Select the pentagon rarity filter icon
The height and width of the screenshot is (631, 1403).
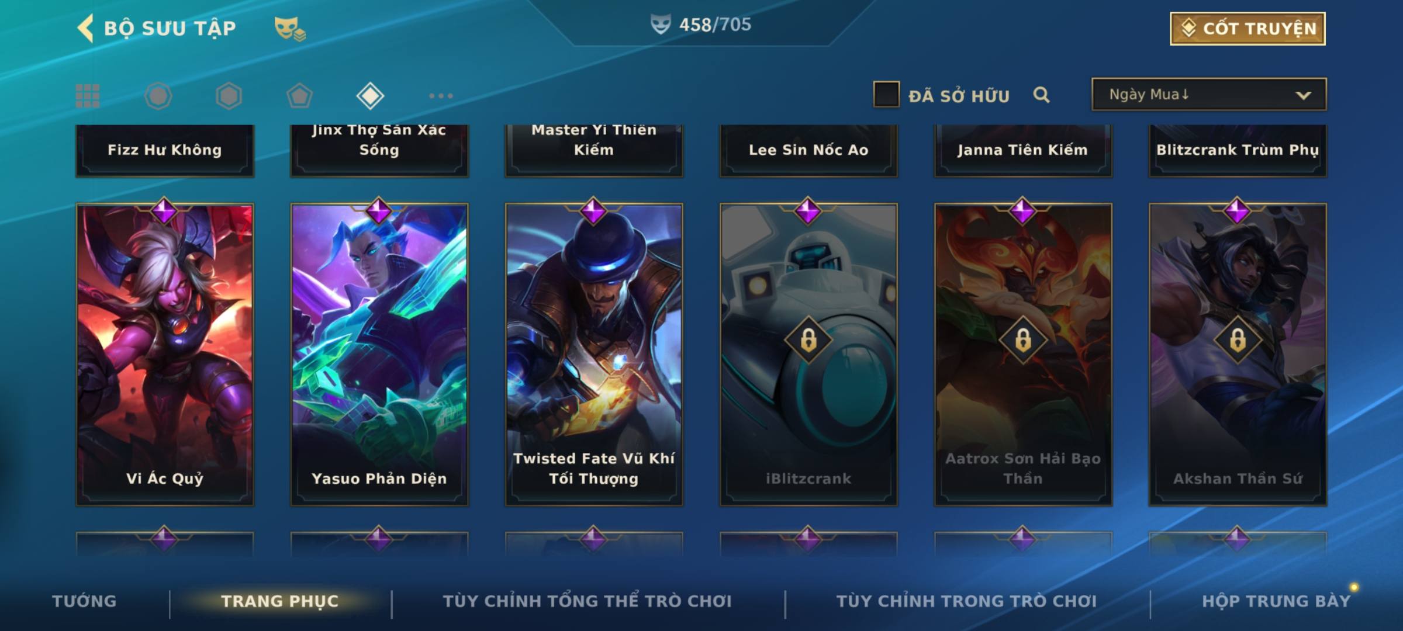point(299,96)
